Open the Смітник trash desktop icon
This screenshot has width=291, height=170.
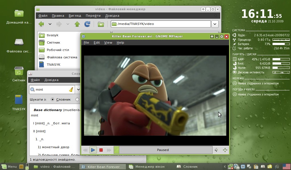coord(19,74)
